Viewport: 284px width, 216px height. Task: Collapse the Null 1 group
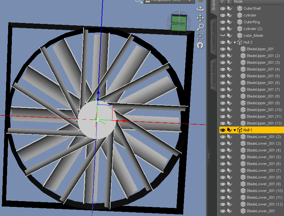(x=235, y=130)
